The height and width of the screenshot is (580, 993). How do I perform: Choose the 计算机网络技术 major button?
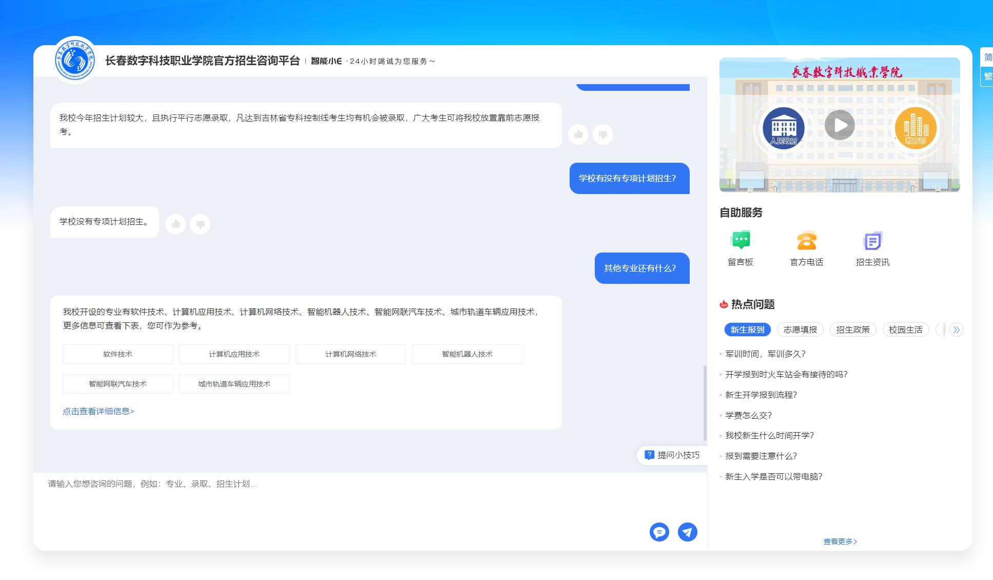(x=351, y=354)
